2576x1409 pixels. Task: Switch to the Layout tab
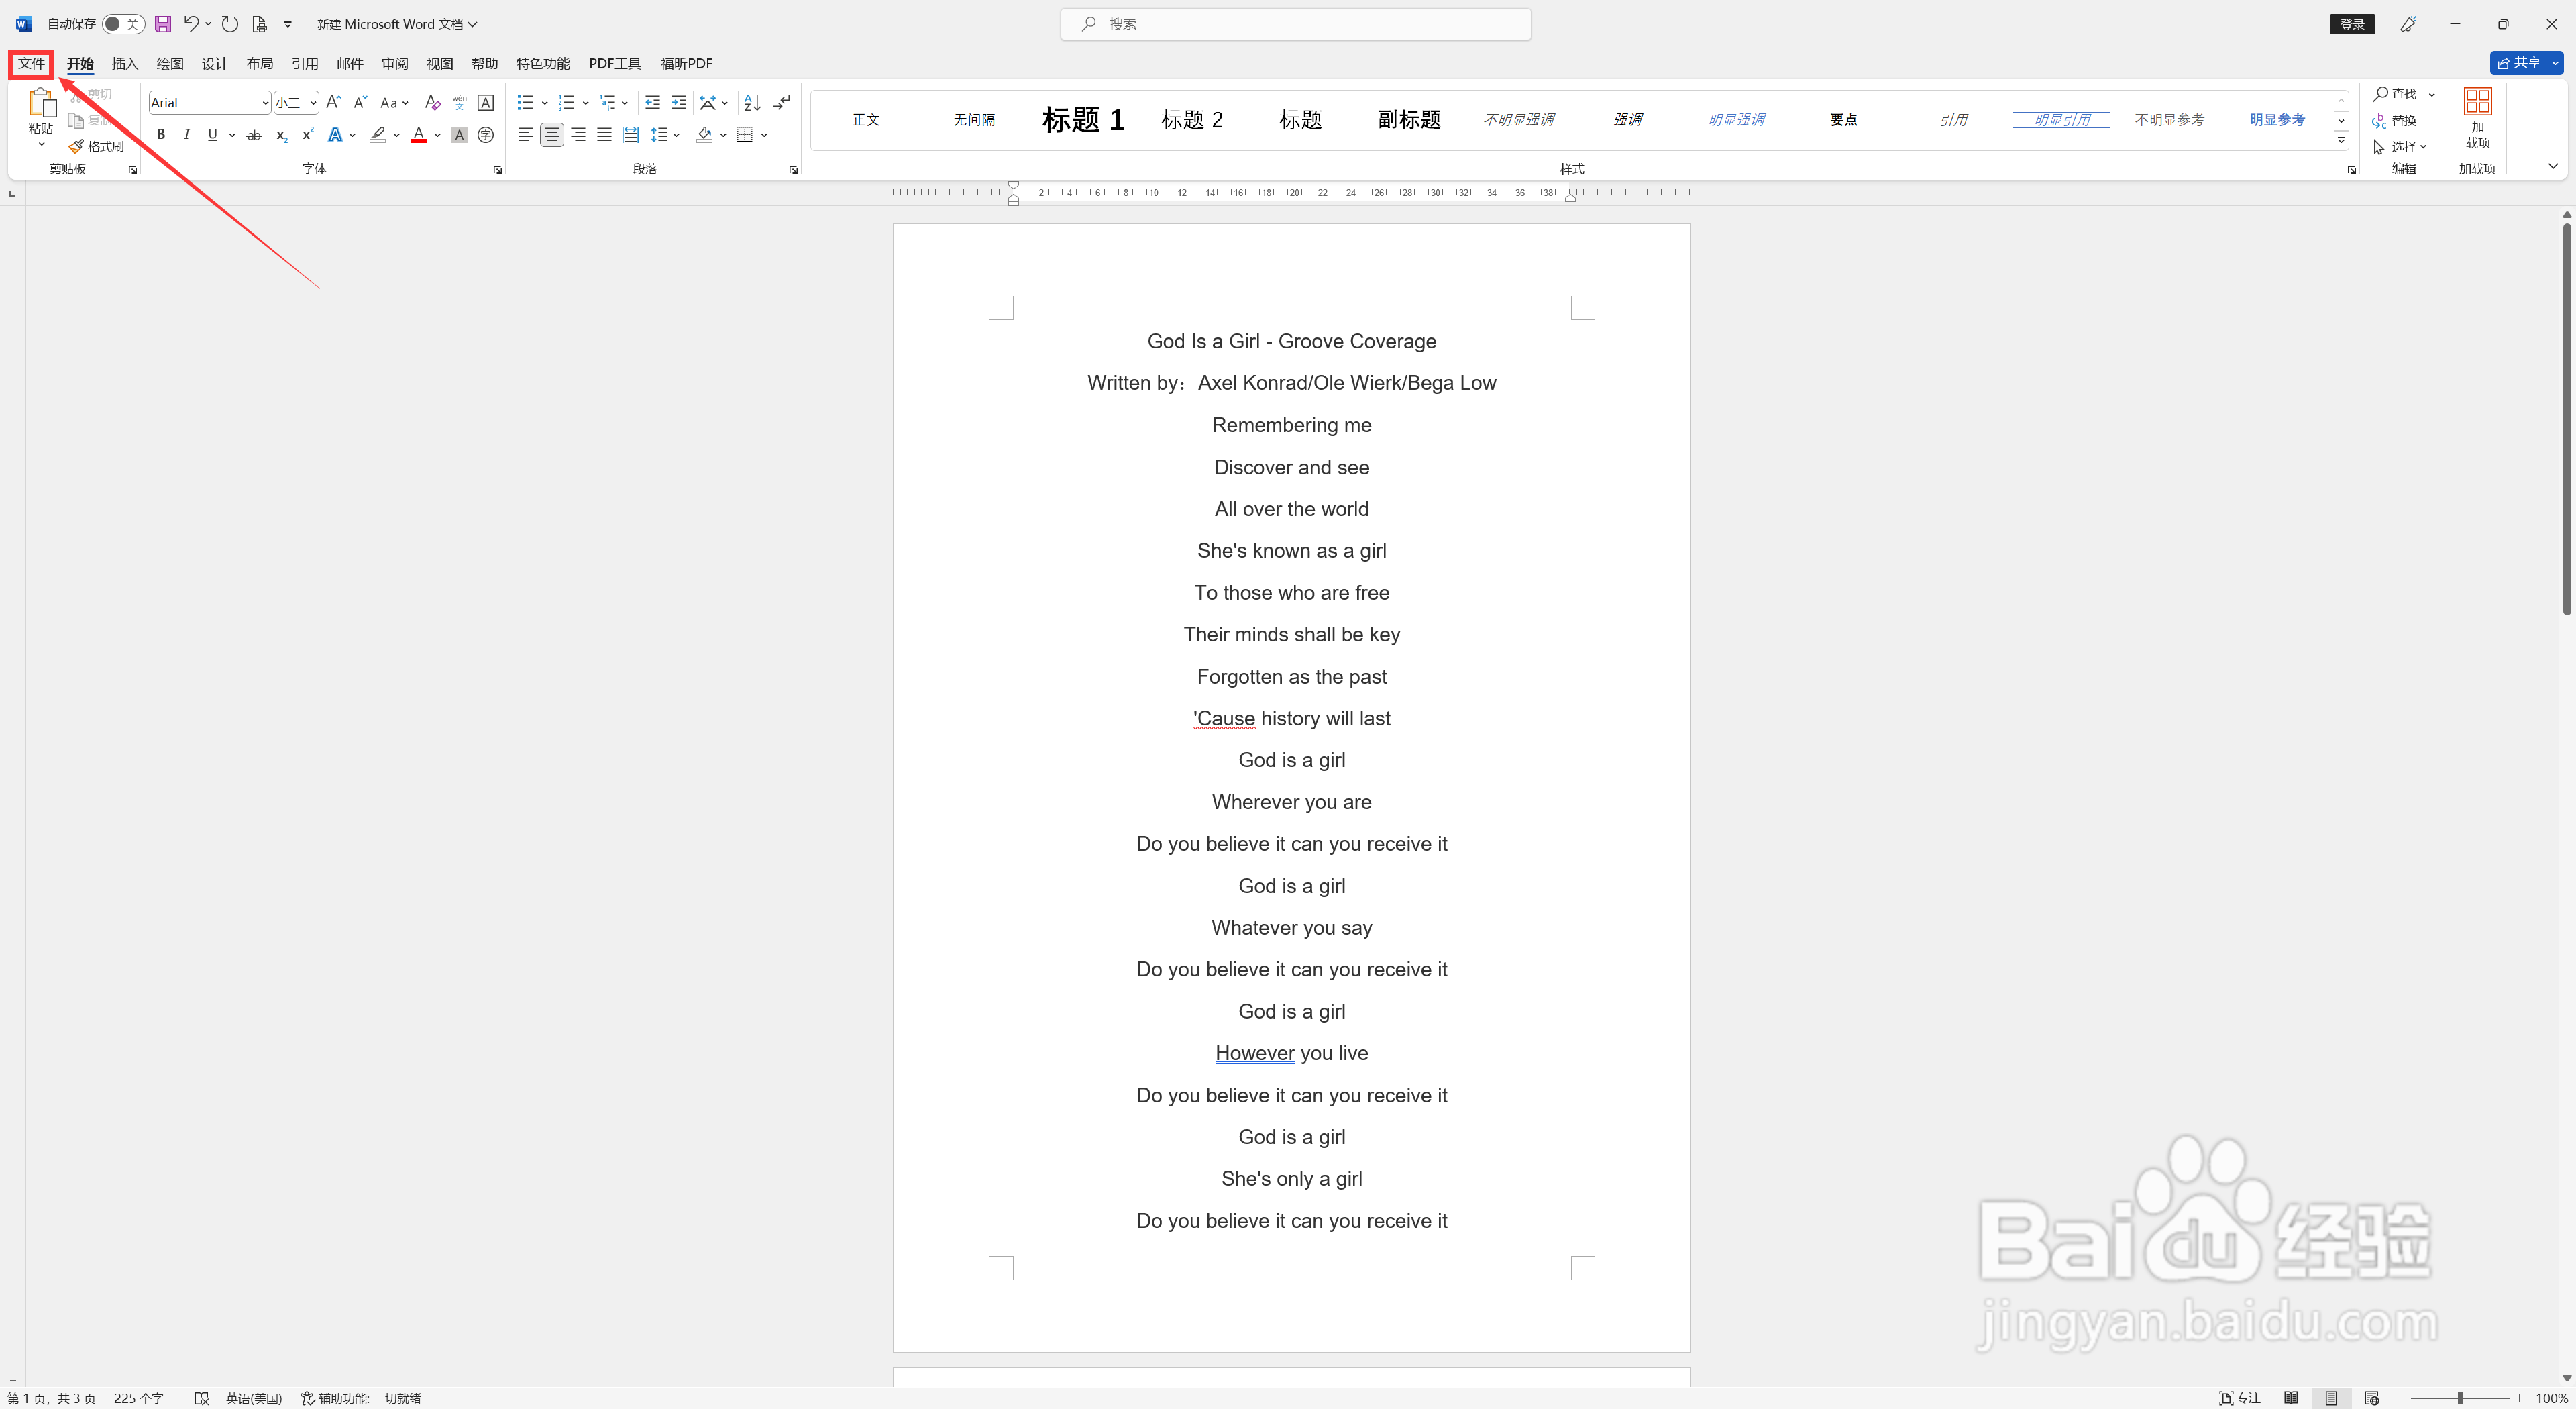(260, 64)
